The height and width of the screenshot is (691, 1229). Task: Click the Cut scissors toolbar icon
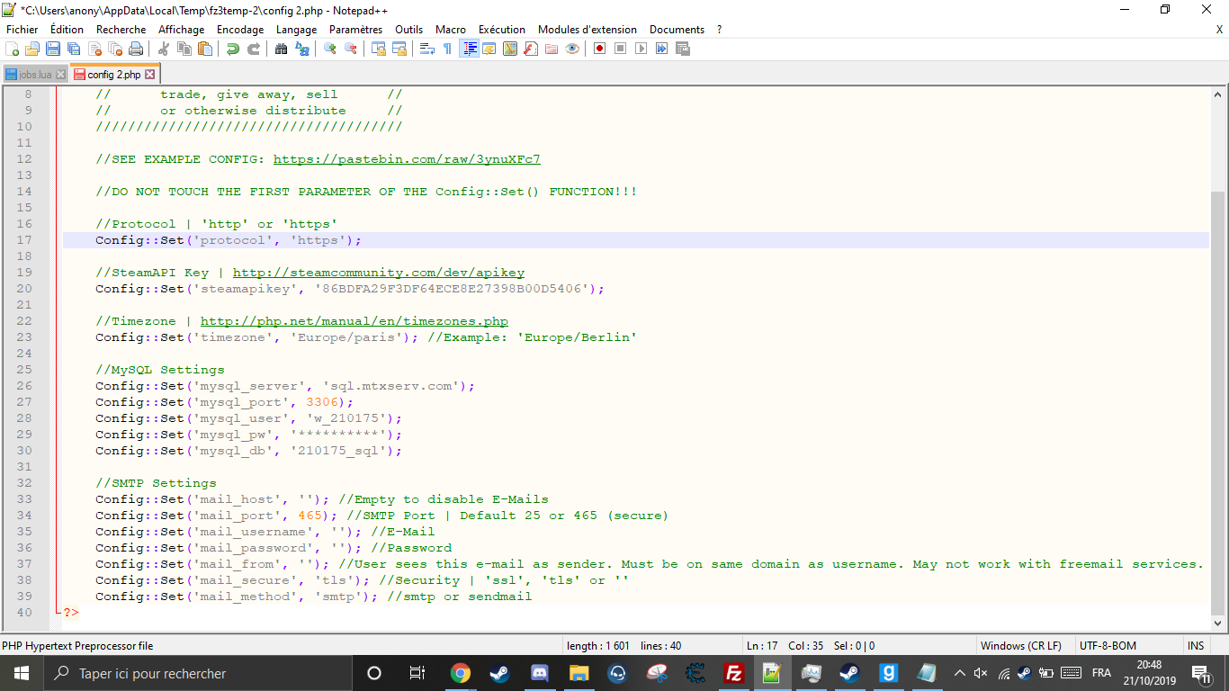coord(164,49)
